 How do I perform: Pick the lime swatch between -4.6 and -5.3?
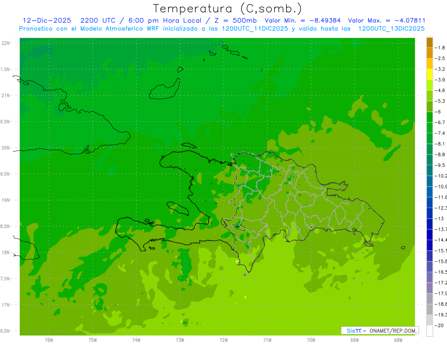coord(430,96)
